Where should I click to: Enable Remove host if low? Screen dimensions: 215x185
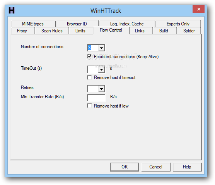(89, 106)
